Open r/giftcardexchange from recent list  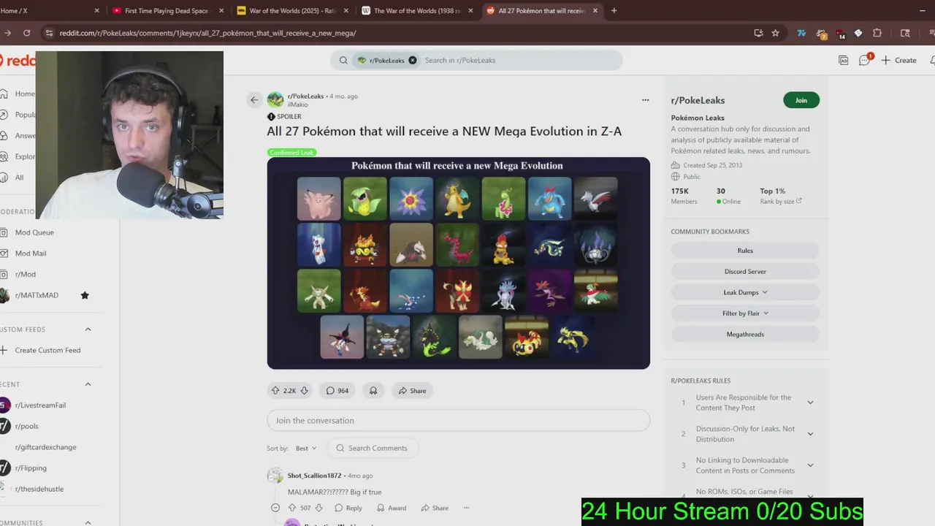click(45, 447)
